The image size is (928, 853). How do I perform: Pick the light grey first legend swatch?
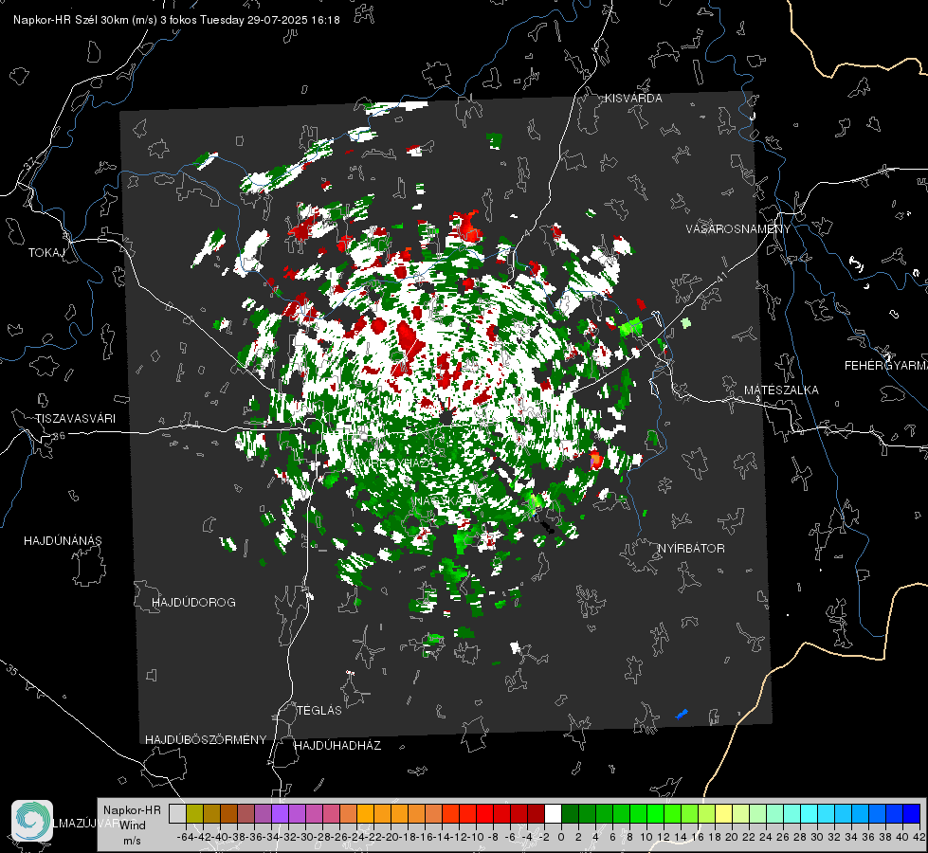click(x=177, y=813)
